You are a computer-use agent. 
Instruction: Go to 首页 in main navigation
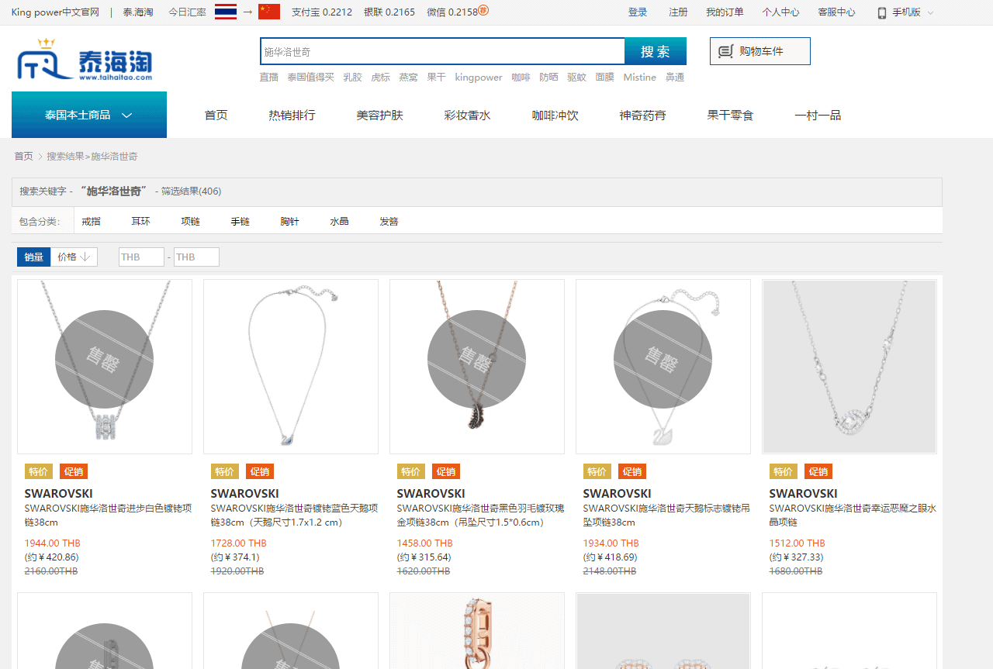coord(216,115)
